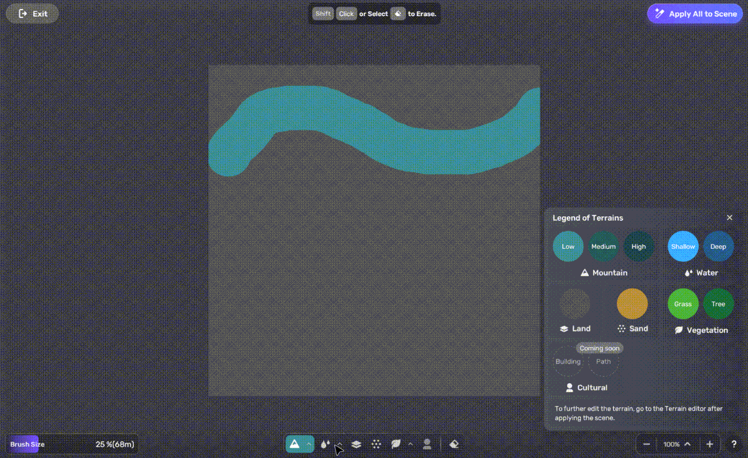
Task: Activate the Eraser tool in bottom toolbar
Action: pos(454,444)
